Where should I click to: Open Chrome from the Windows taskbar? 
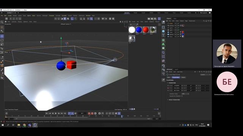pos(24,125)
